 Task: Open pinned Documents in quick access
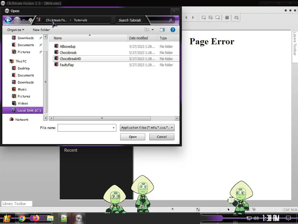pyautogui.click(x=26, y=45)
